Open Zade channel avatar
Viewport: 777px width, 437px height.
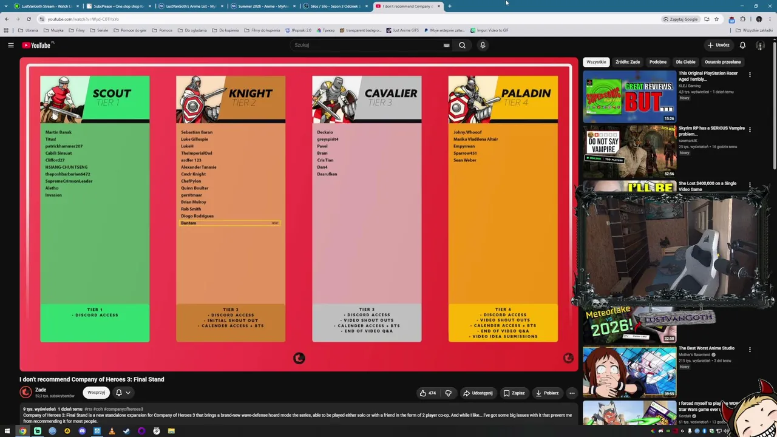[25, 393]
